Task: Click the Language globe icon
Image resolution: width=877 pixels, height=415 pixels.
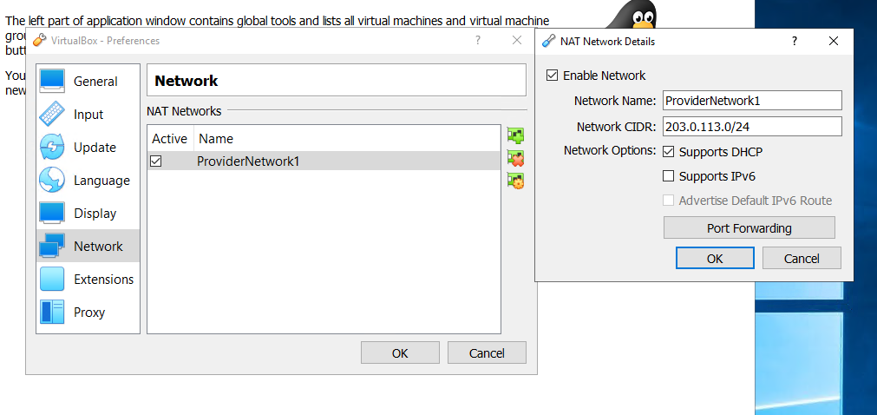Action: [x=52, y=181]
